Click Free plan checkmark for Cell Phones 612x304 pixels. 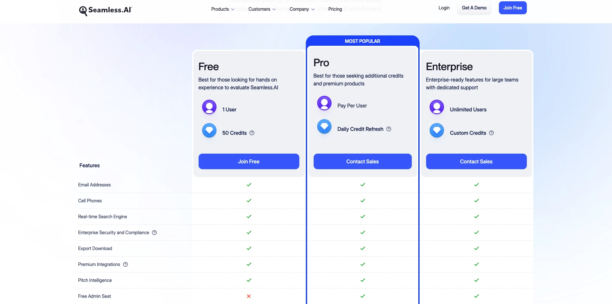tap(249, 200)
